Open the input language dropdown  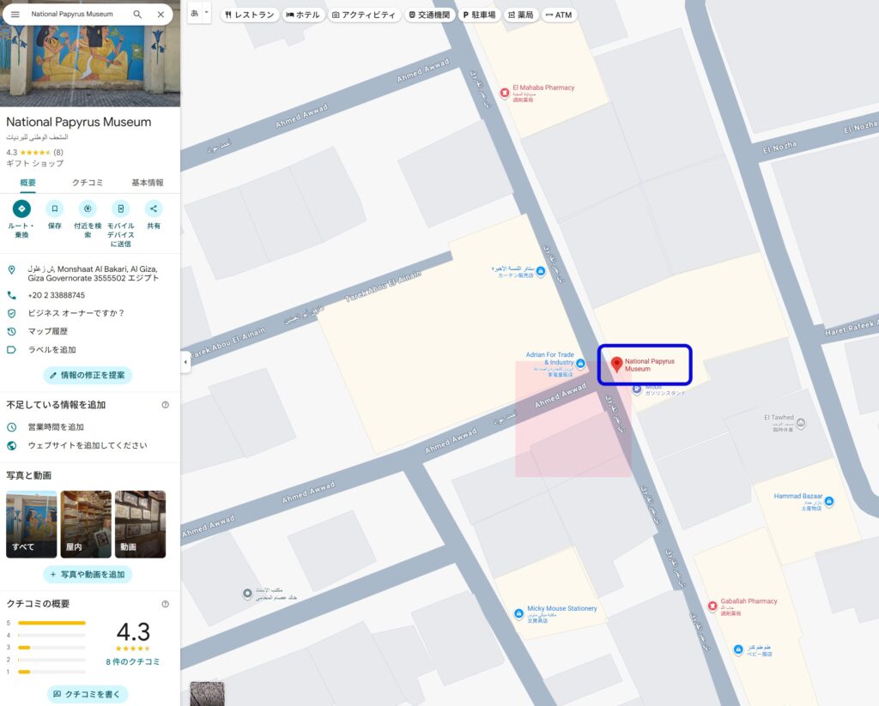click(x=199, y=14)
